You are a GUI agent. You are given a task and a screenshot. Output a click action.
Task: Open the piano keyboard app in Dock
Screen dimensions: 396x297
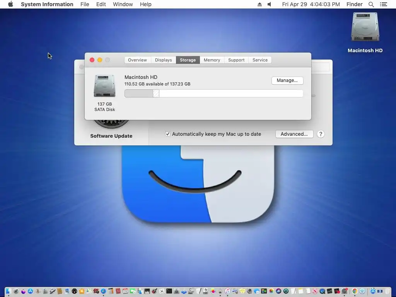pos(147,291)
